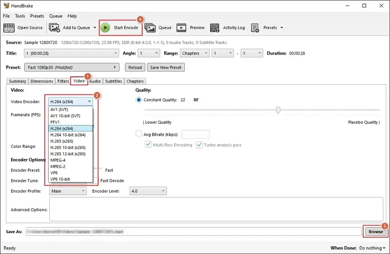Select the Constant Quality radio button
390x254 pixels.
(x=139, y=100)
